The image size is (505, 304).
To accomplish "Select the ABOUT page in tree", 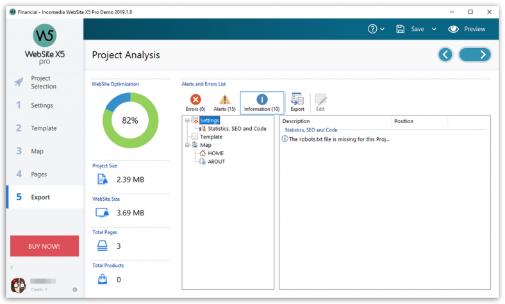I will point(216,162).
